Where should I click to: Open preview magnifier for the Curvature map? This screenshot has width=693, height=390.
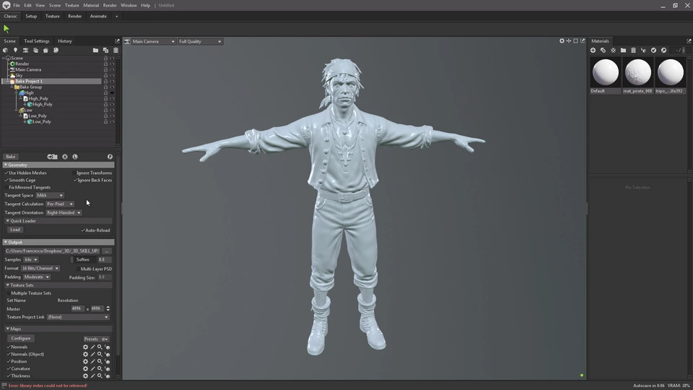(x=100, y=369)
